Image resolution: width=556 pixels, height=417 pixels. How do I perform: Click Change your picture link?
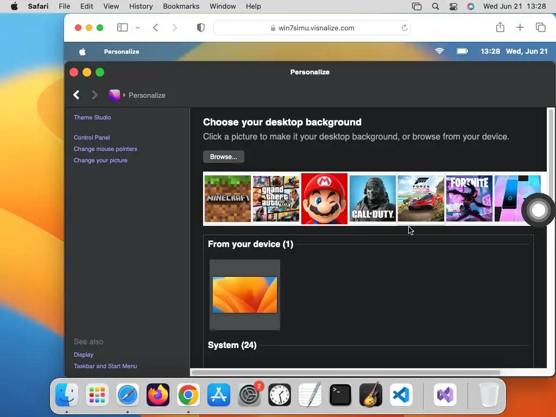point(100,160)
